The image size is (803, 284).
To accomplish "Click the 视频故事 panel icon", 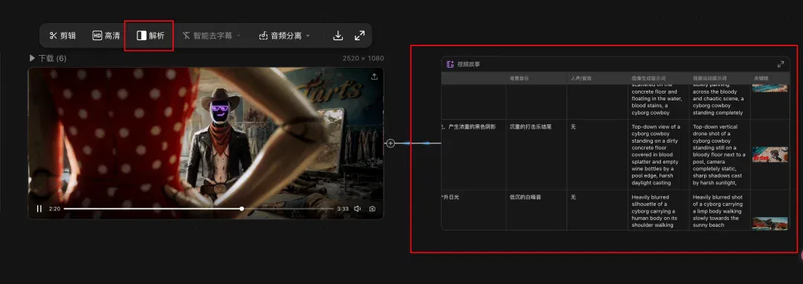I will 450,65.
